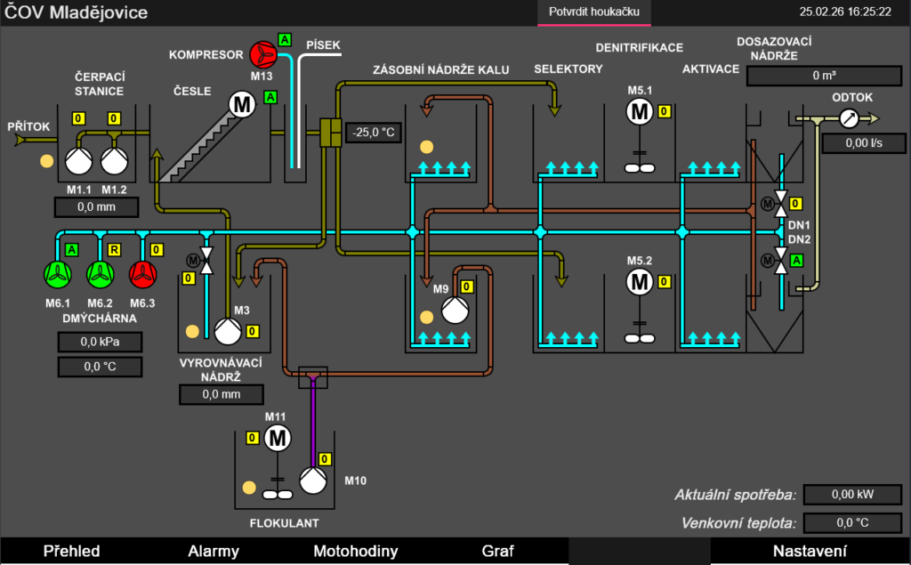Open the Nastavení settings button
The height and width of the screenshot is (565, 911).
(x=810, y=552)
